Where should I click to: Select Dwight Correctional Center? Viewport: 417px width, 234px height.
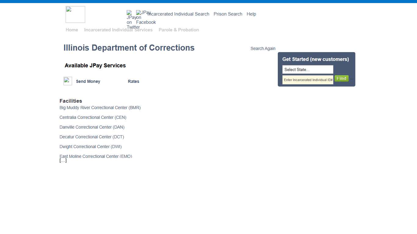click(90, 147)
